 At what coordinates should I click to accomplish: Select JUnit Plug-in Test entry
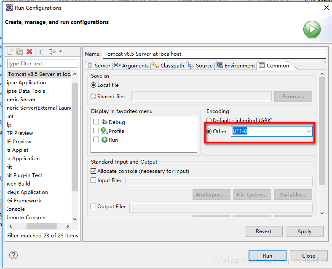24,175
